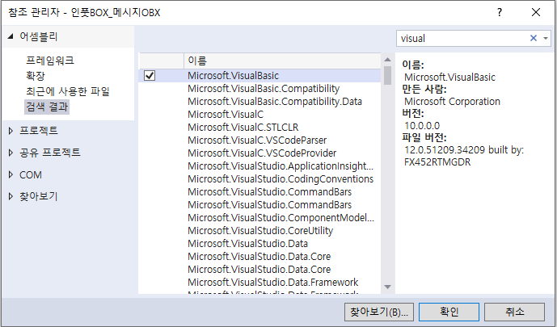Select Microsoft.VisualStudio.CodingConventions row
The image size is (557, 327).
click(260, 179)
